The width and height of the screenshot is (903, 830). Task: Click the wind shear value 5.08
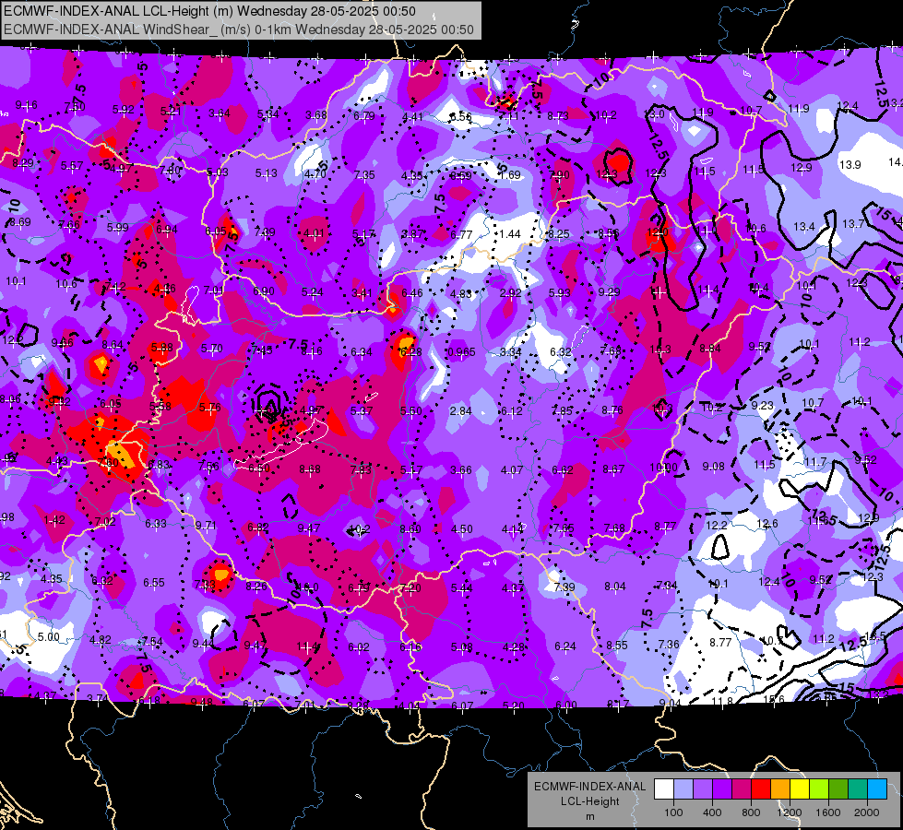pyautogui.click(x=461, y=646)
